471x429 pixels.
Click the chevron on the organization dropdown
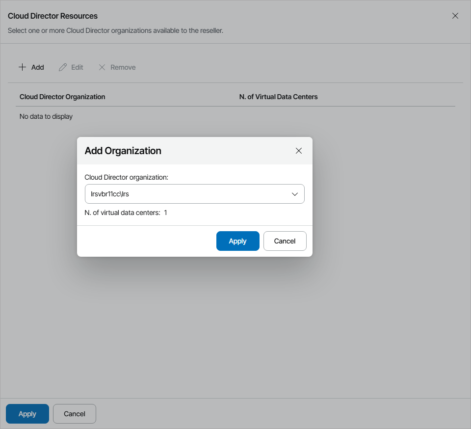pos(295,194)
